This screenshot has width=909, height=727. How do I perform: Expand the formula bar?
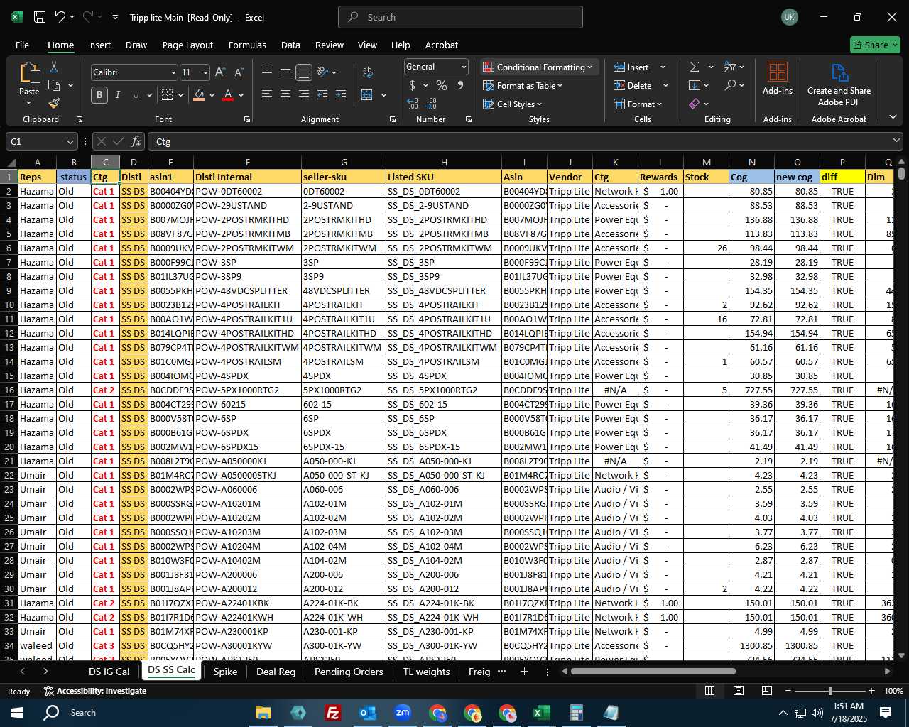(x=897, y=141)
